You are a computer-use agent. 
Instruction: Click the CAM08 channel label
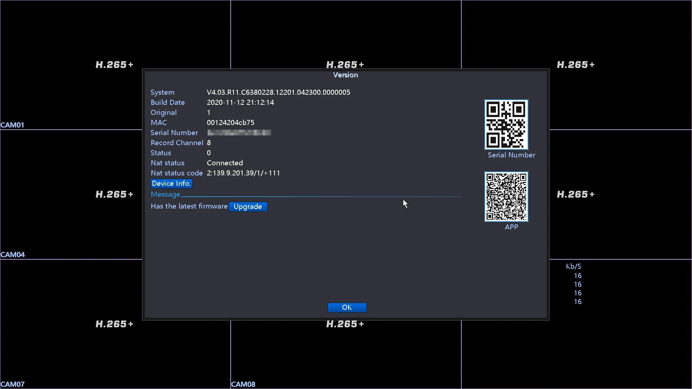[x=243, y=384]
